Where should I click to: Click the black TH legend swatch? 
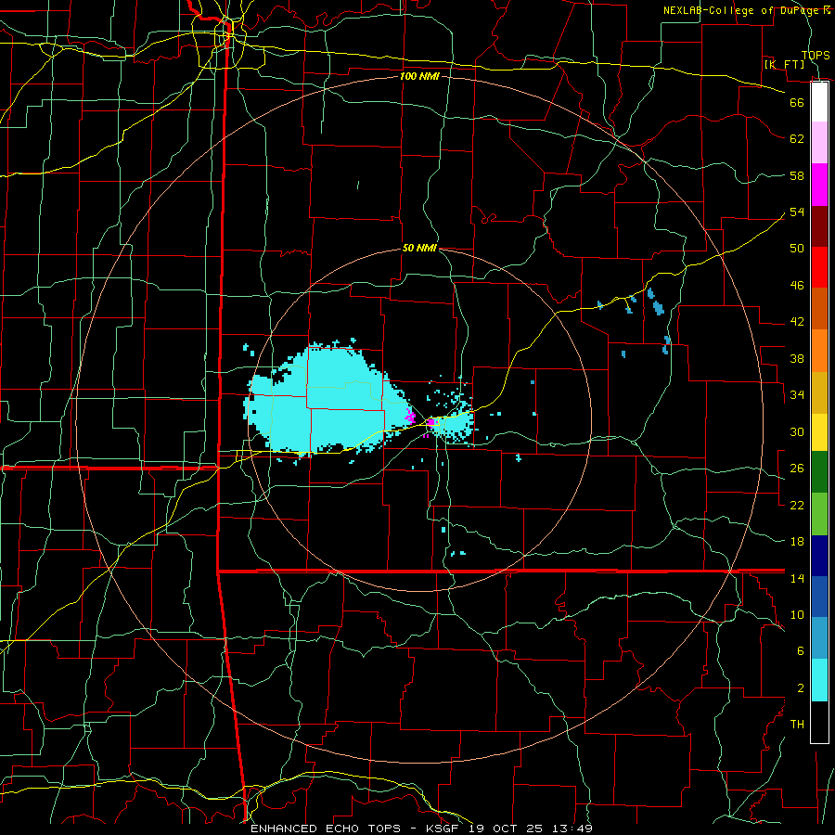[819, 722]
